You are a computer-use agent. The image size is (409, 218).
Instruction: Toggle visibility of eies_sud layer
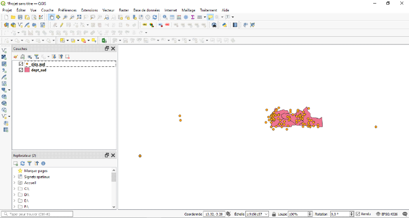coord(21,64)
